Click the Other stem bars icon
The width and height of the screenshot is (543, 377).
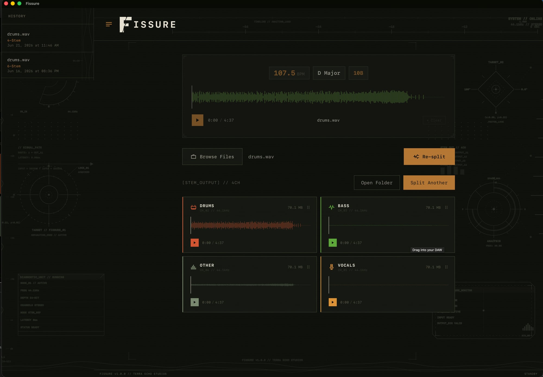(193, 267)
